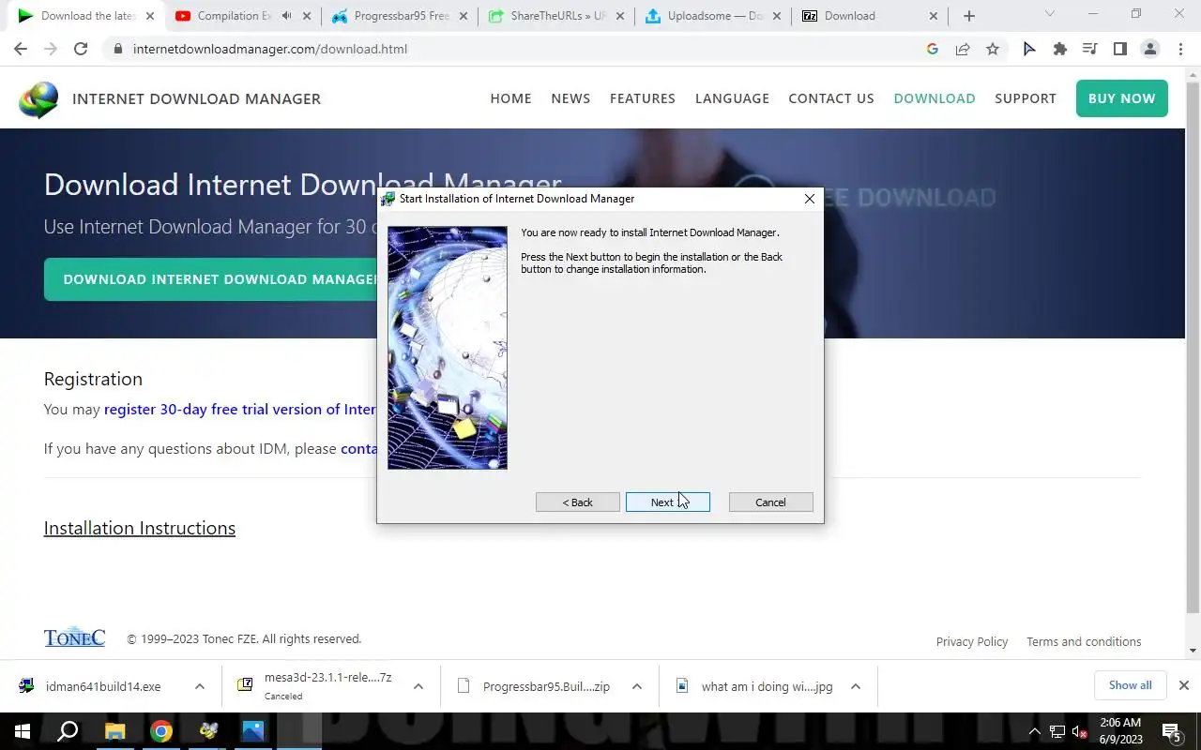1201x750 pixels.
Task: Expand options for the jpg download
Action: (x=856, y=686)
